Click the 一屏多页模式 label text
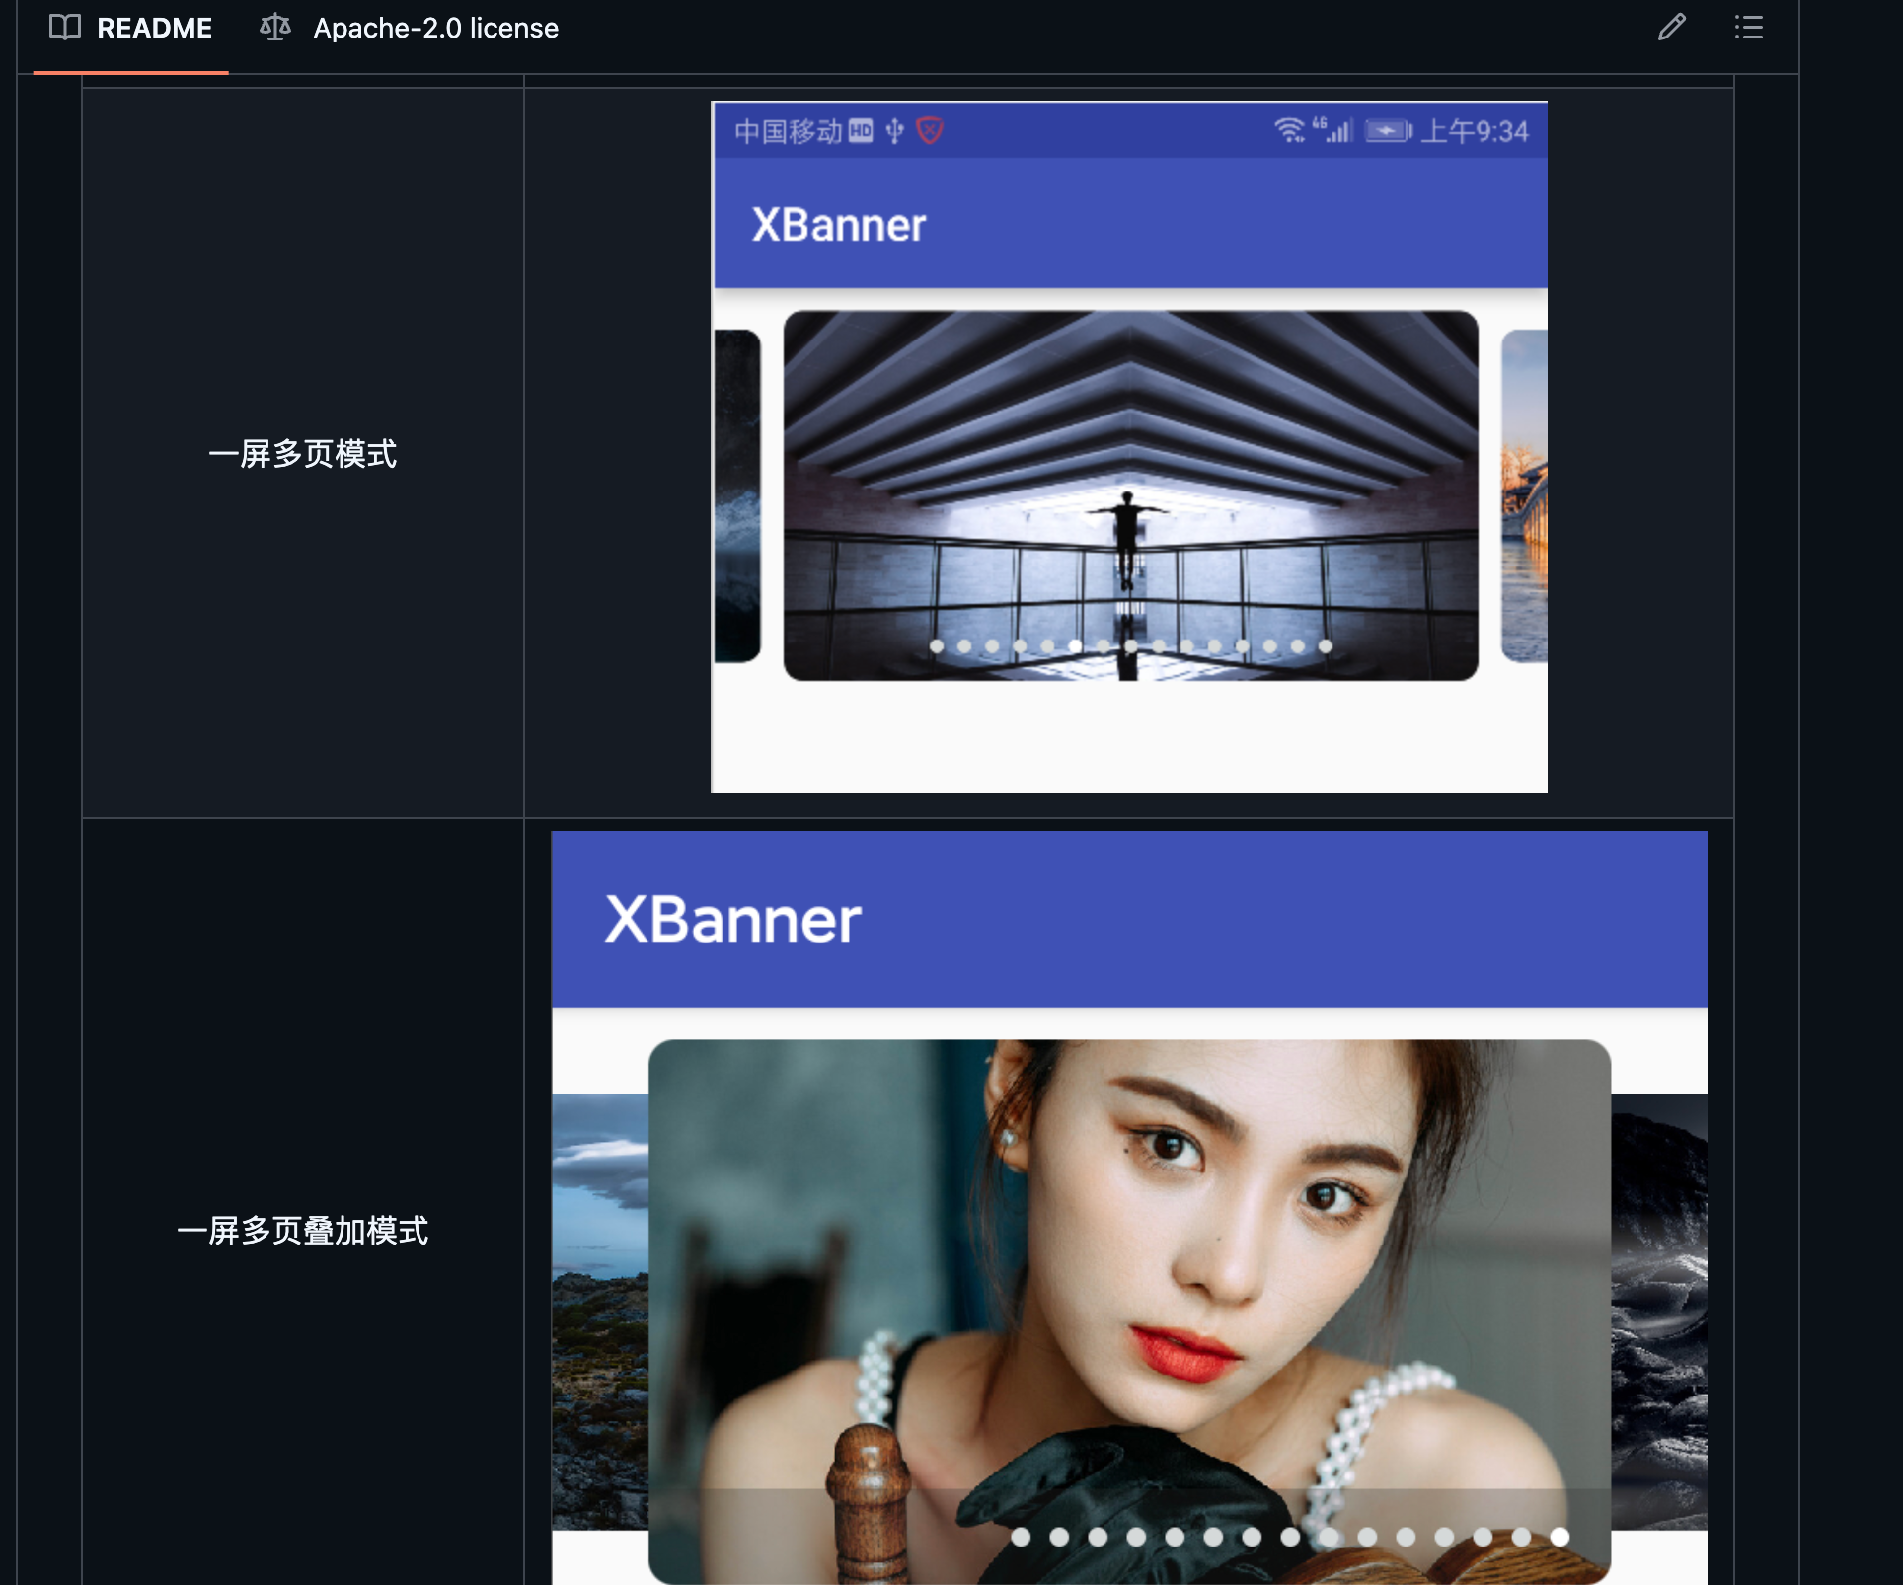Screen dimensions: 1903x1585 [x=302, y=454]
